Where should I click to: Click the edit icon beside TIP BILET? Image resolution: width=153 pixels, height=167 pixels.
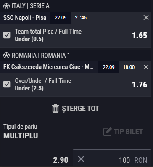(x=108, y=132)
